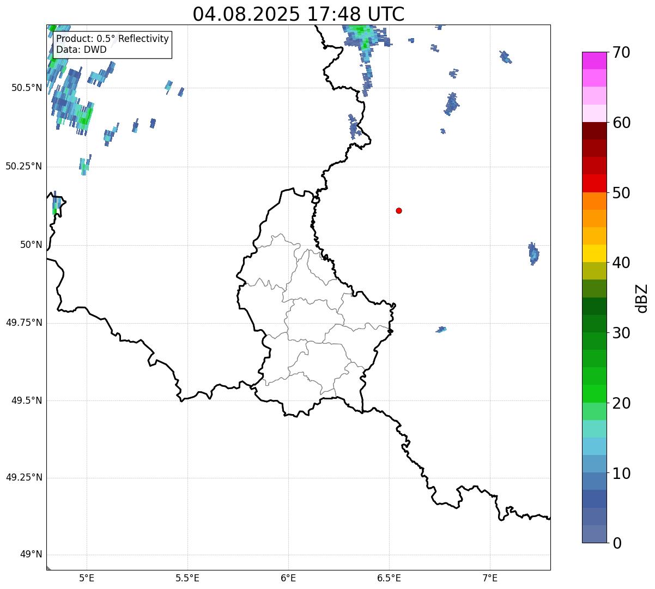Screen dimensions: 655x589
Task: Click the 49.25°N latitude tick label
Action: (x=24, y=478)
